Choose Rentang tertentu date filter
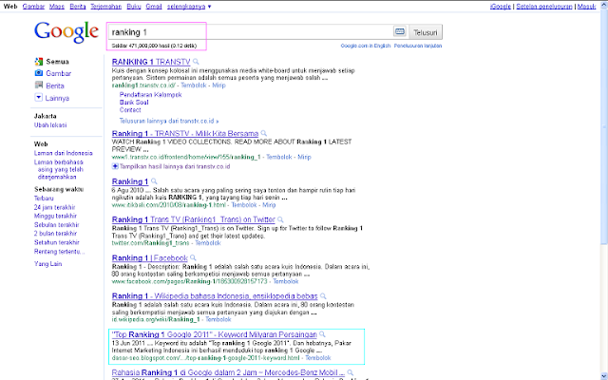 coord(59,252)
